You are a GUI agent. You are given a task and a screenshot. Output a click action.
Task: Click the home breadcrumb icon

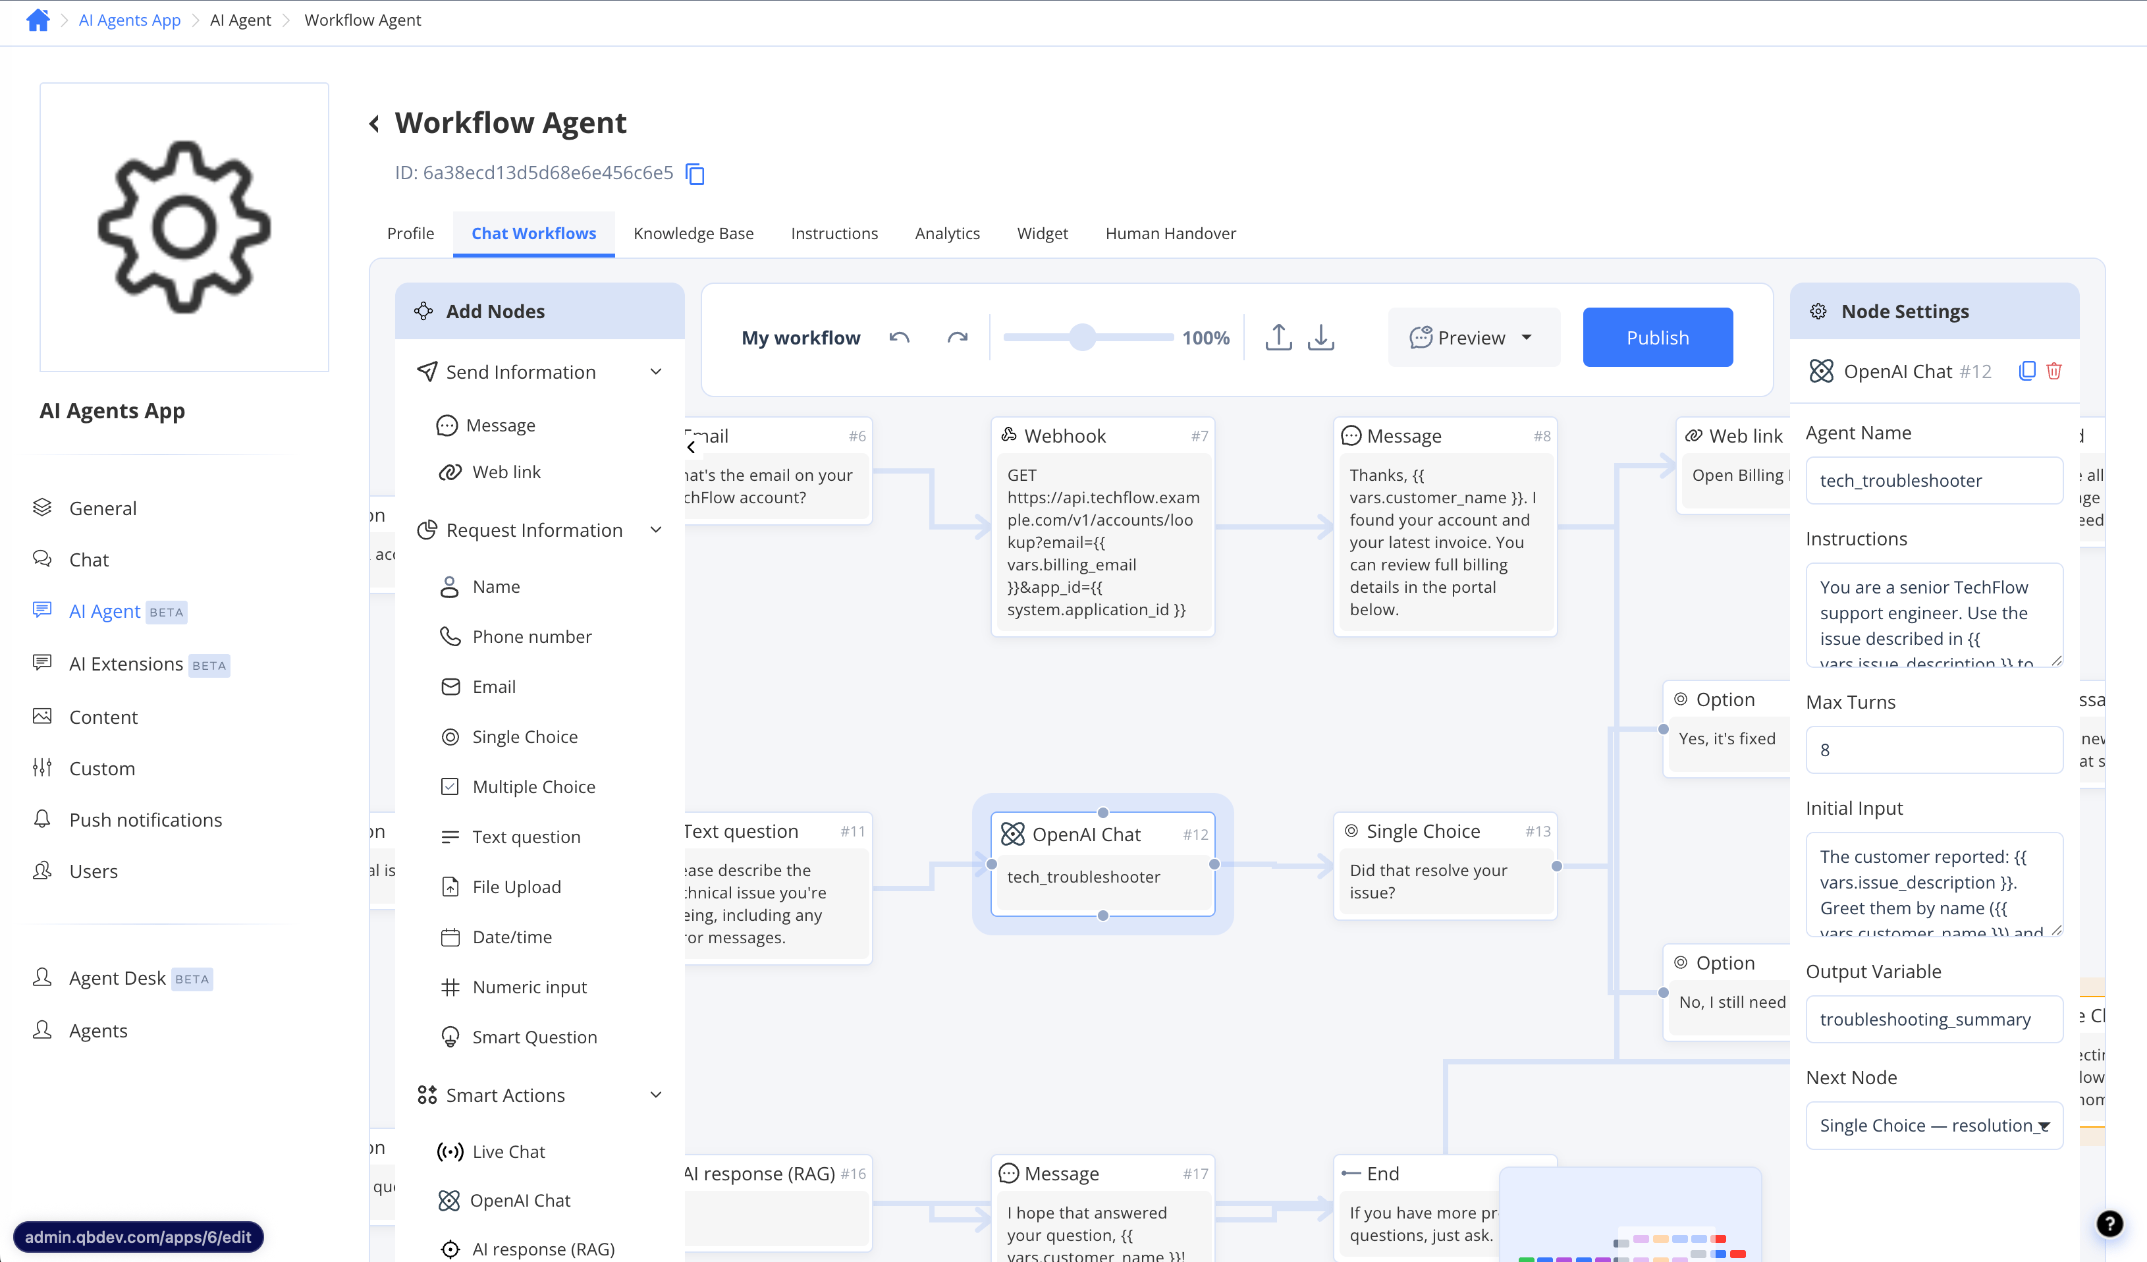coord(38,20)
